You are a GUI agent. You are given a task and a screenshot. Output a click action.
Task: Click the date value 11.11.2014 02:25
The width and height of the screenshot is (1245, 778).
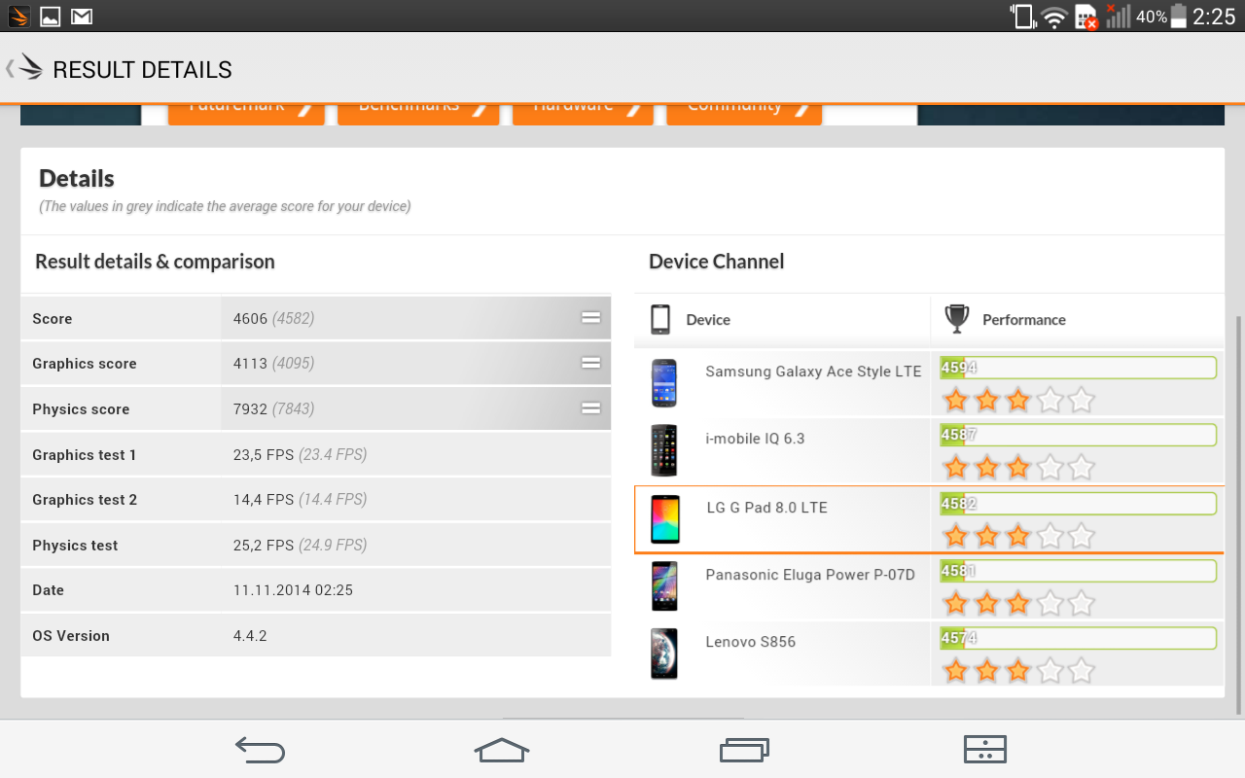tap(293, 590)
